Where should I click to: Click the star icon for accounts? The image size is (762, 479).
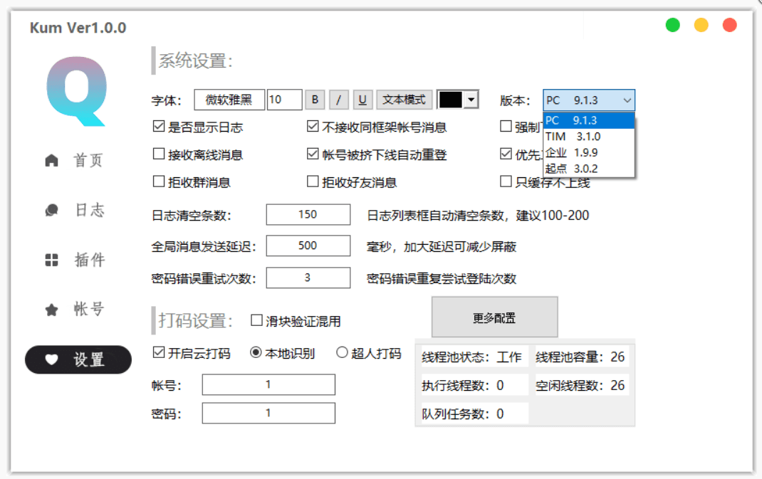coord(51,310)
